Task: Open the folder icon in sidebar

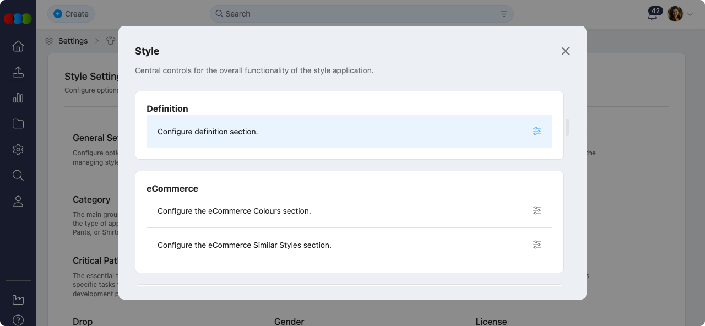Action: 18,124
